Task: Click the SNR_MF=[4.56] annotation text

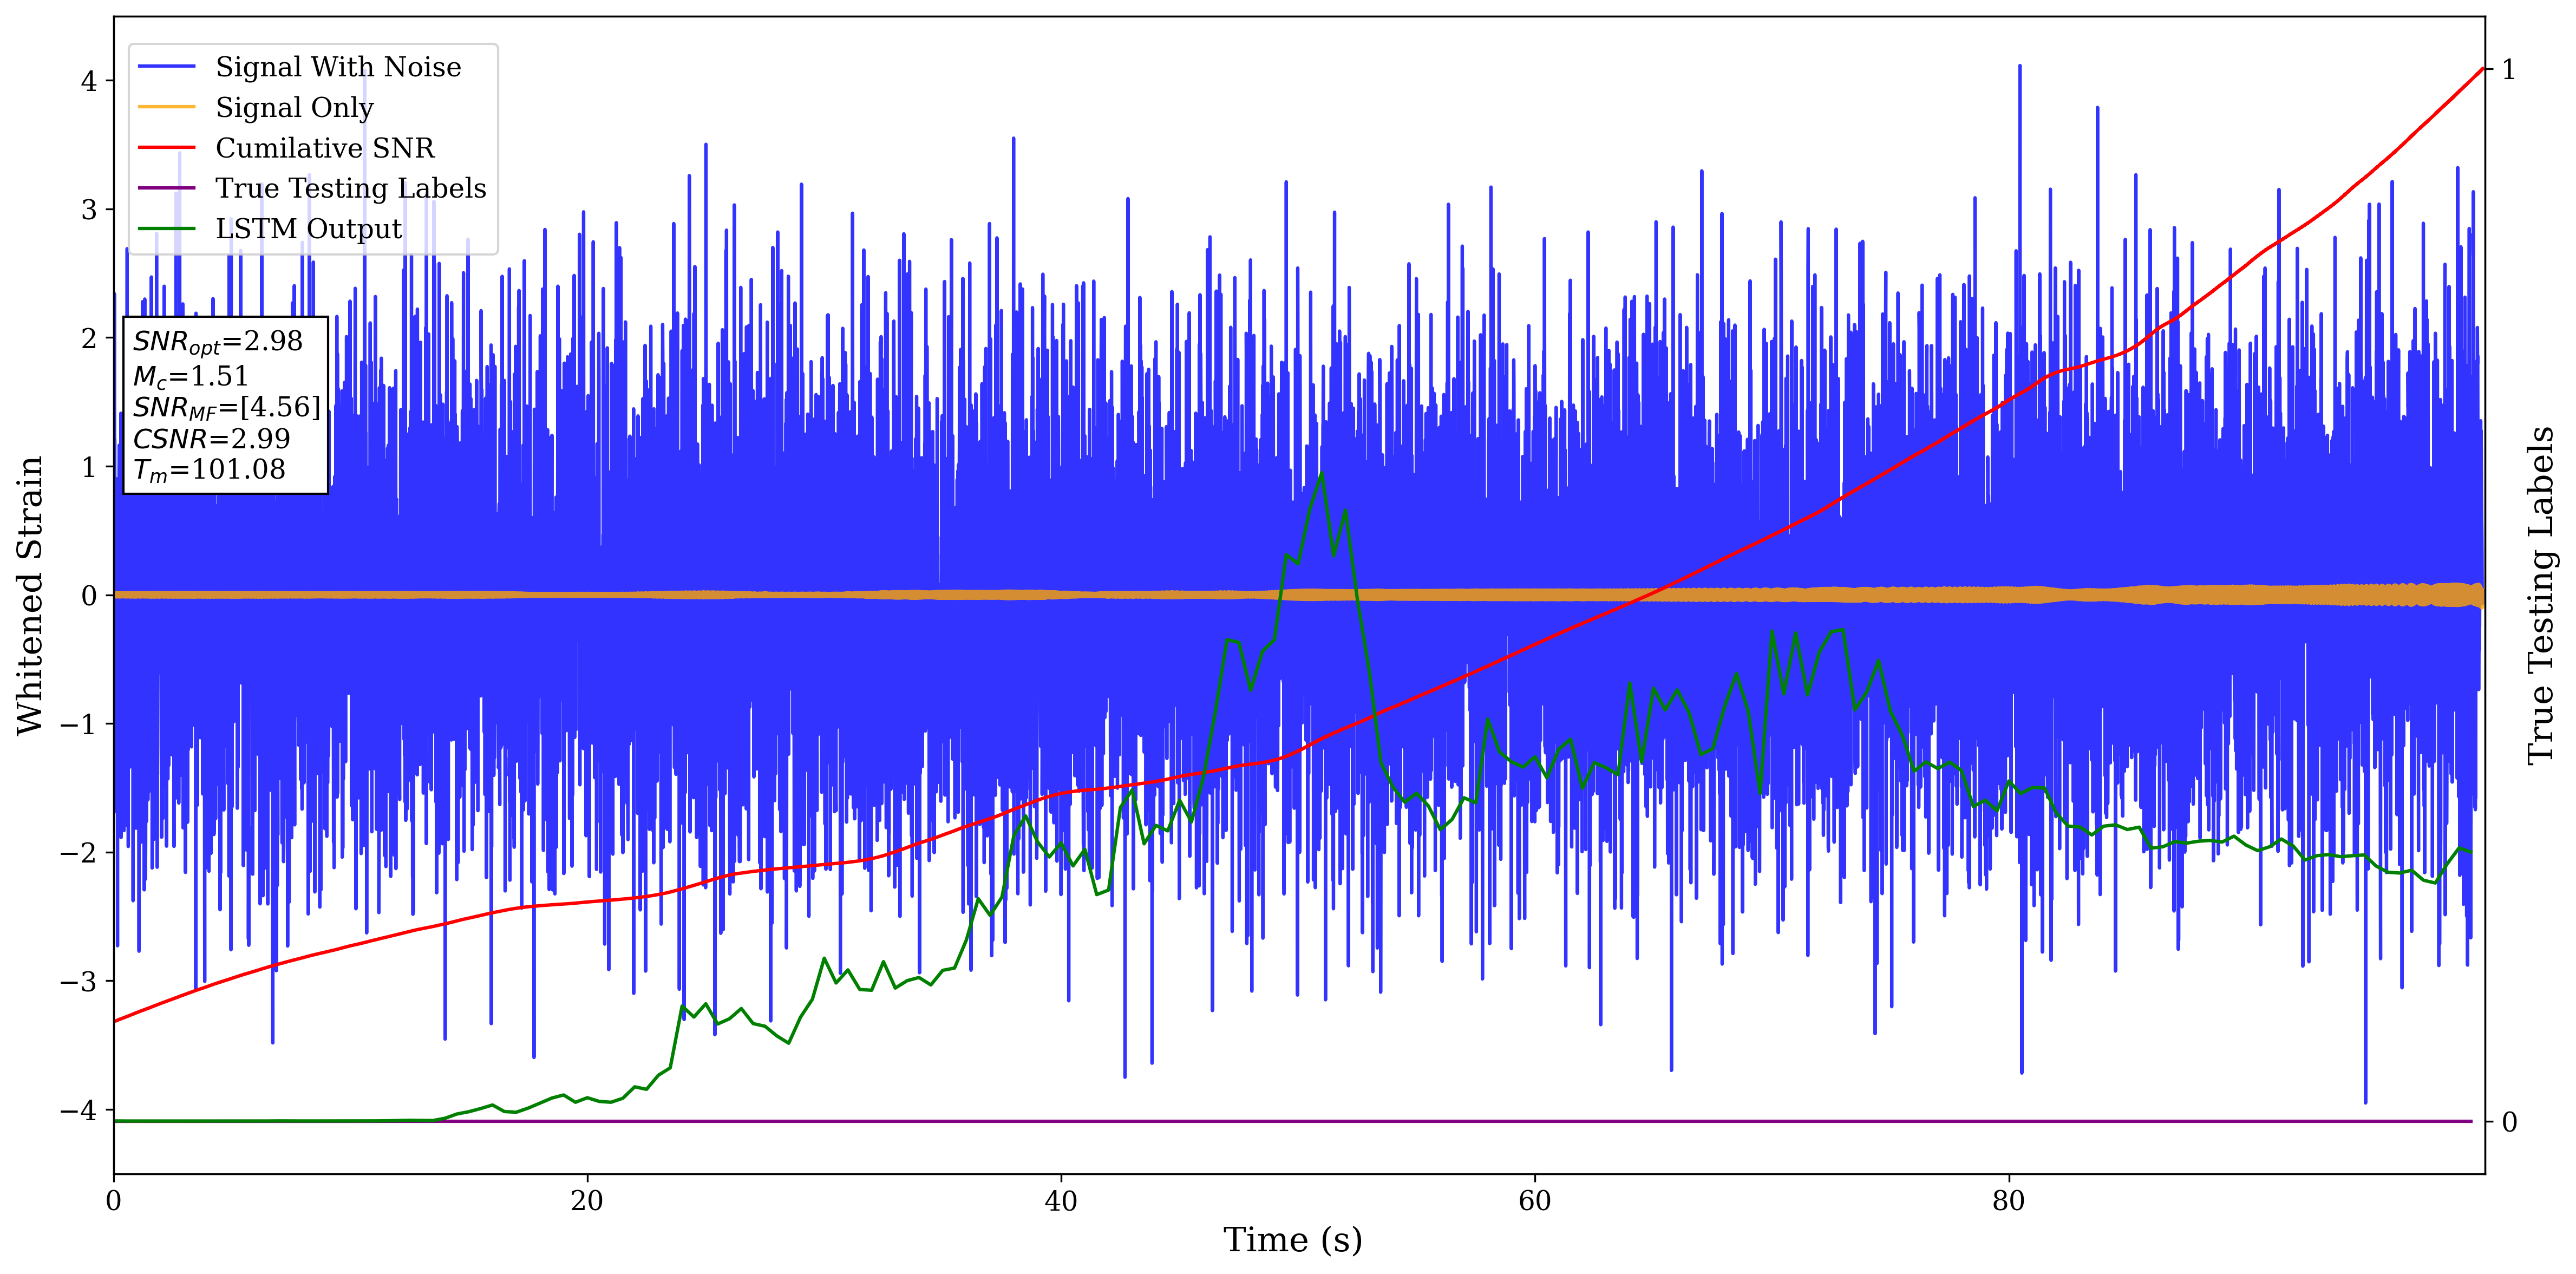Action: coord(226,407)
